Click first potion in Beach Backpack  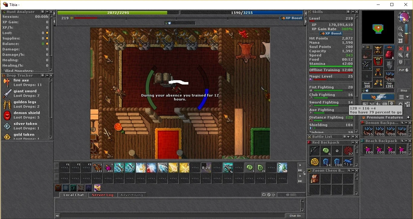(x=368, y=149)
